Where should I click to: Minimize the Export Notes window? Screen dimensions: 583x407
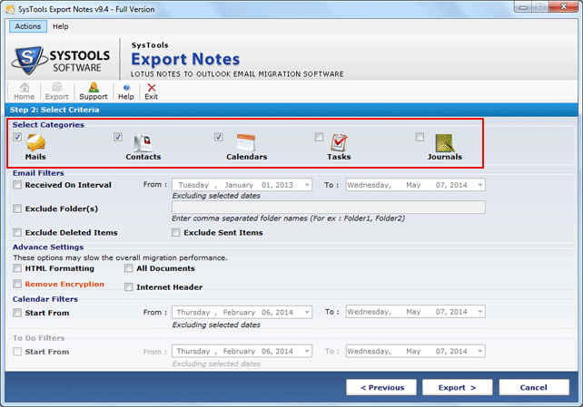click(523, 7)
